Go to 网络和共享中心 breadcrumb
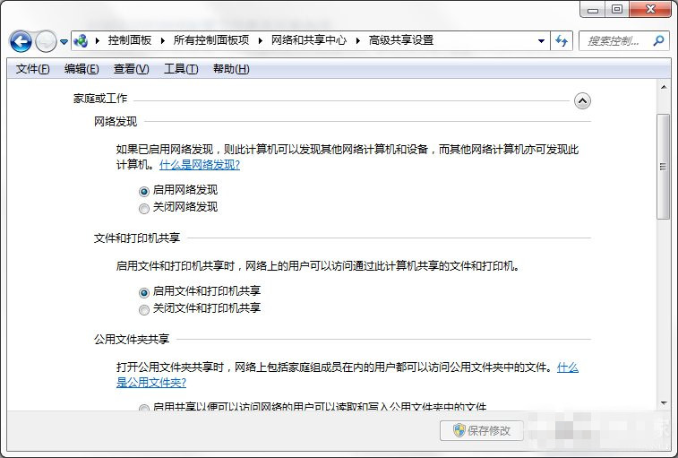 coord(309,40)
